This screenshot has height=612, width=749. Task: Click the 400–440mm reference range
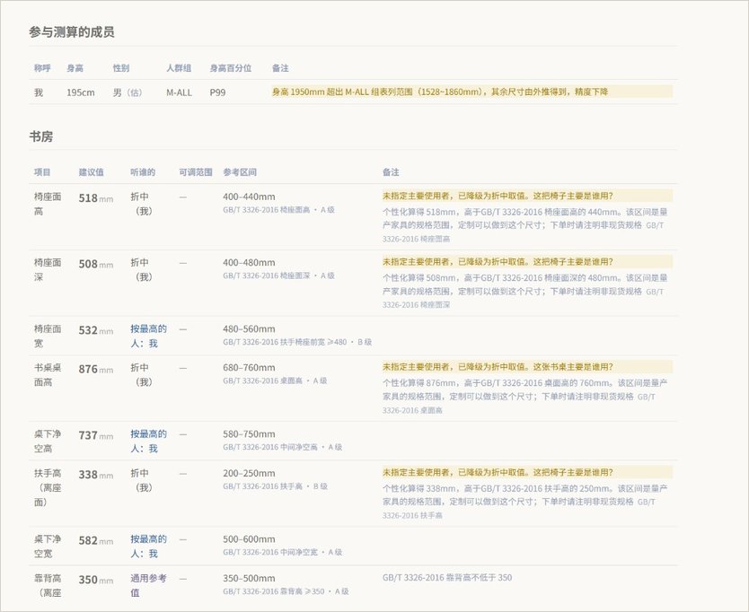pyautogui.click(x=249, y=197)
